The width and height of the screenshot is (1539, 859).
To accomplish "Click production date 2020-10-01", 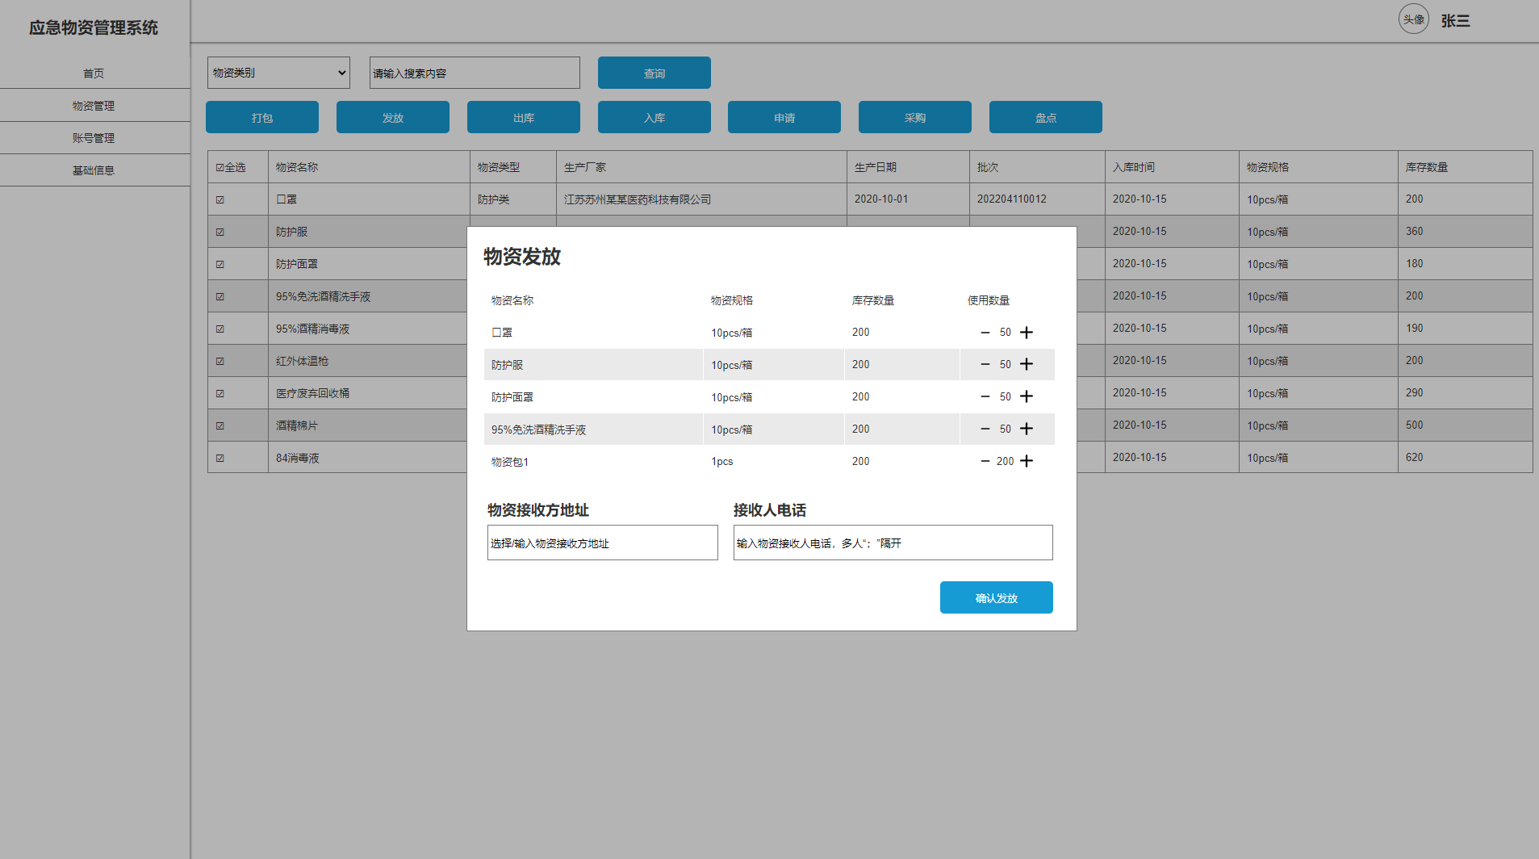I will (x=881, y=199).
